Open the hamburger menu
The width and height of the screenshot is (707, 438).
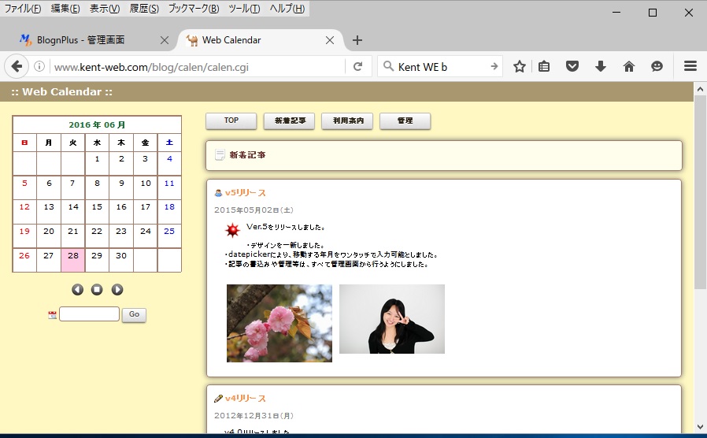click(690, 66)
